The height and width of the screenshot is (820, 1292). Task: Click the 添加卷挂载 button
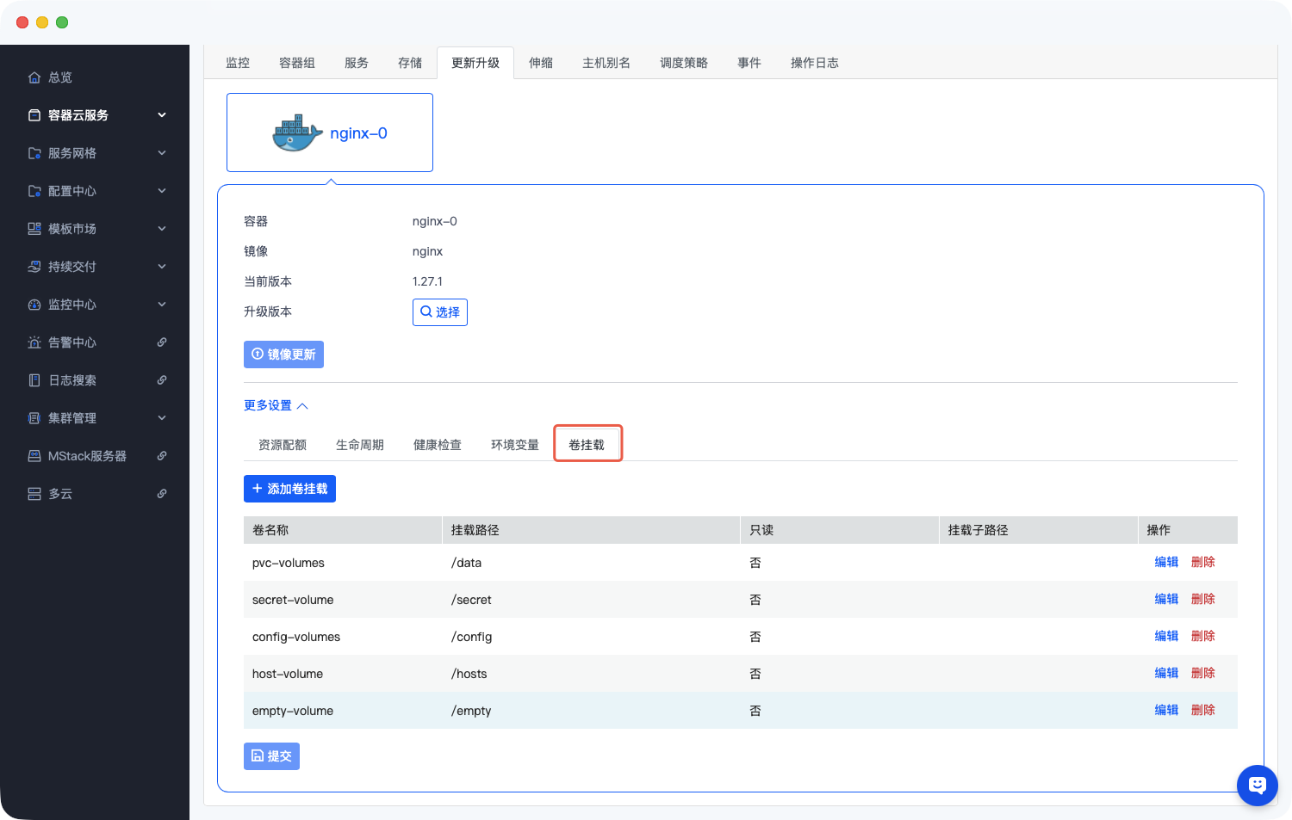tap(289, 489)
